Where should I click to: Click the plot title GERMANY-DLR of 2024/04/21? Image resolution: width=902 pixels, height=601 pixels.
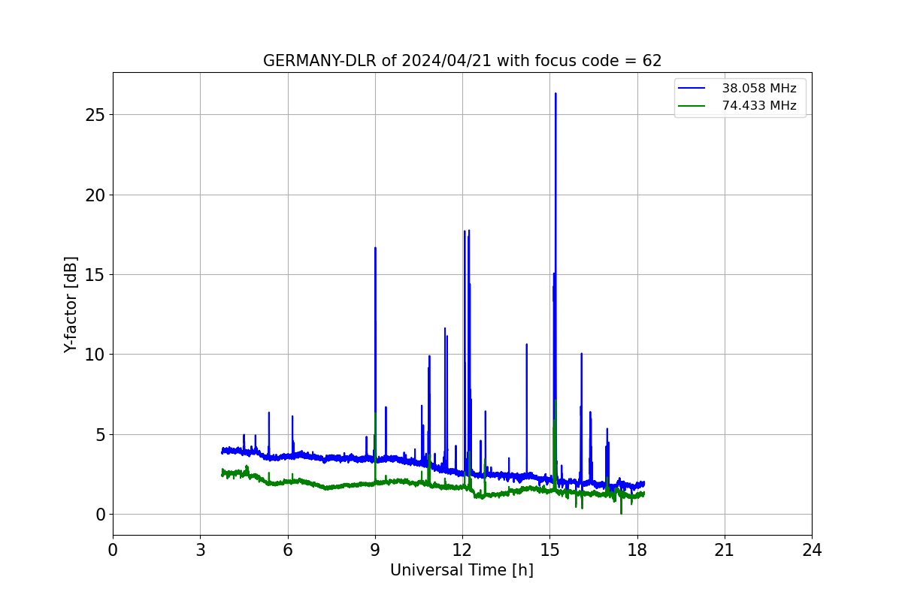coord(462,61)
